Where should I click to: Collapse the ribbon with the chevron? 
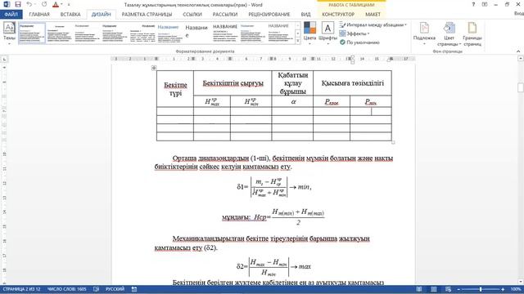pyautogui.click(x=518, y=51)
